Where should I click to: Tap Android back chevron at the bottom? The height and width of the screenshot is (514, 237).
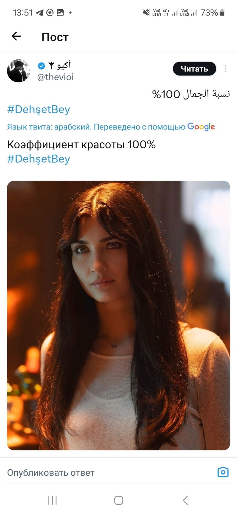pyautogui.click(x=185, y=500)
